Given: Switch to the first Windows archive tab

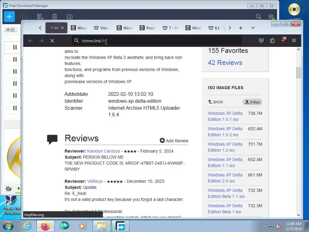Looking at the screenshot, I should (79, 28).
